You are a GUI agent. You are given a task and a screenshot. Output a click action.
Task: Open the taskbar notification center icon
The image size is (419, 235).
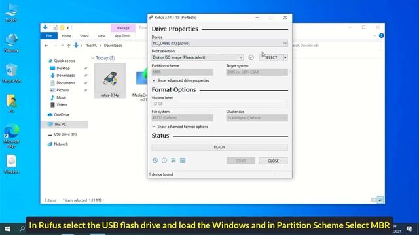[409, 229]
